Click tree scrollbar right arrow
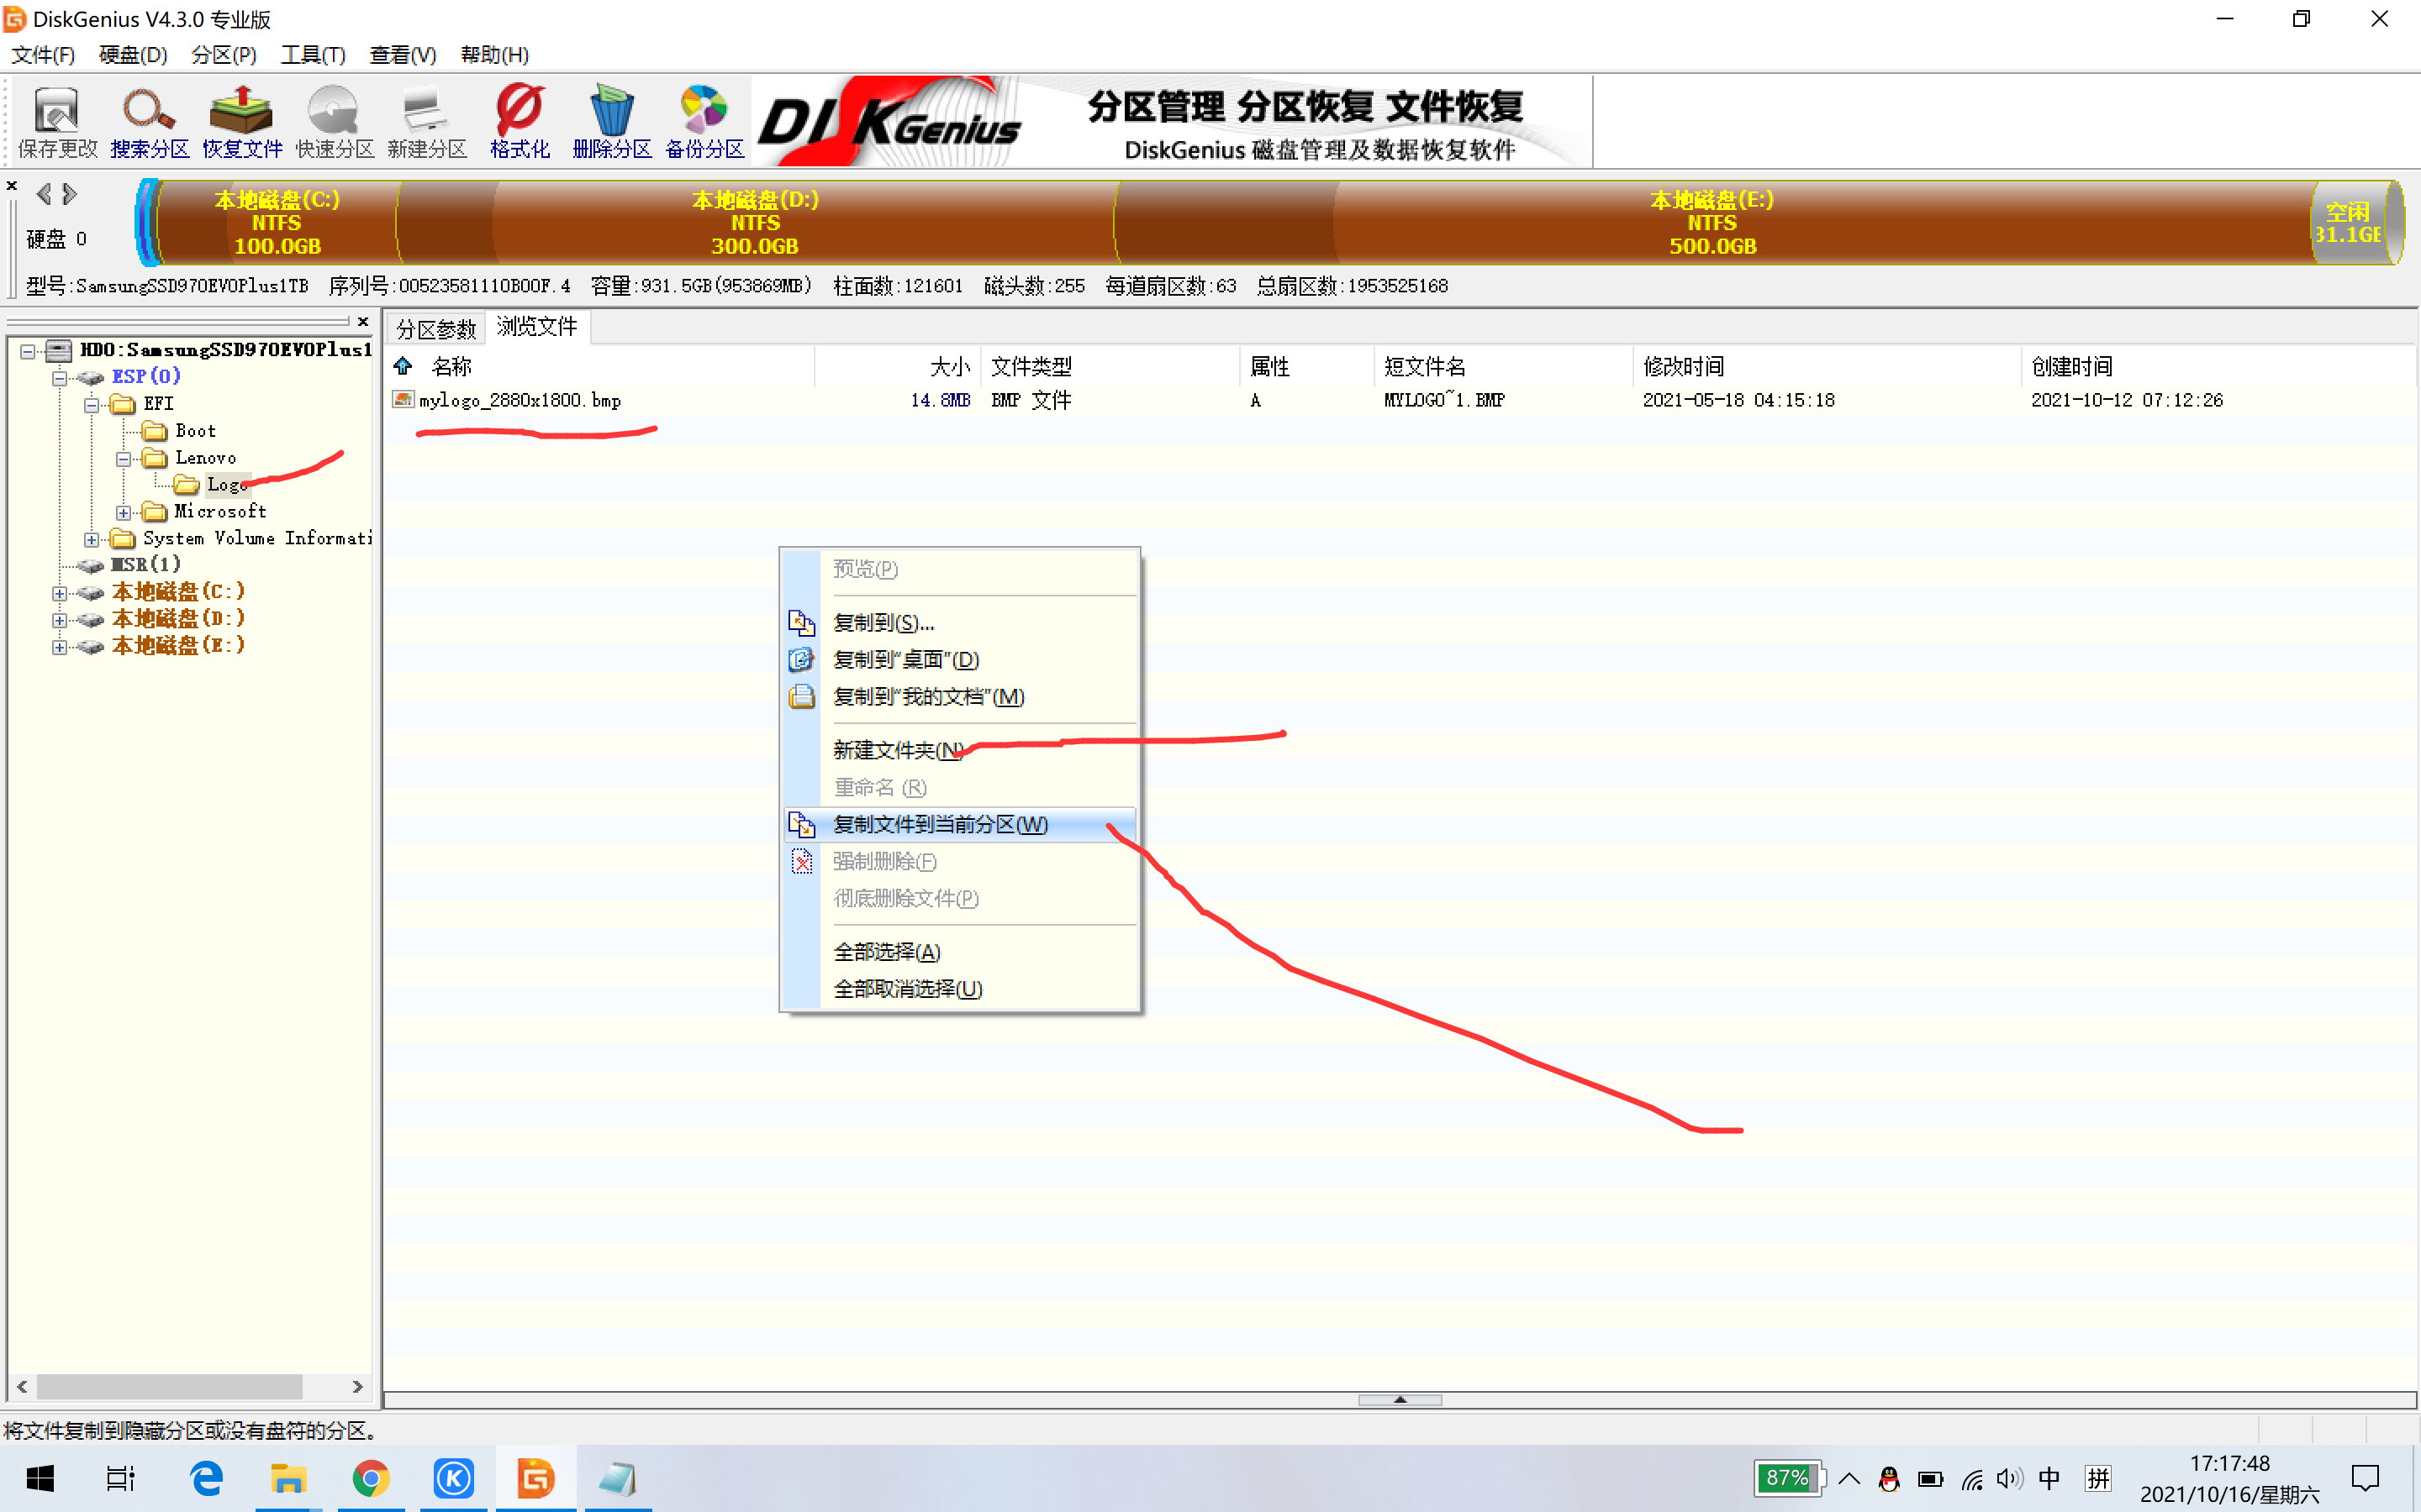The image size is (2421, 1512). click(x=357, y=1386)
